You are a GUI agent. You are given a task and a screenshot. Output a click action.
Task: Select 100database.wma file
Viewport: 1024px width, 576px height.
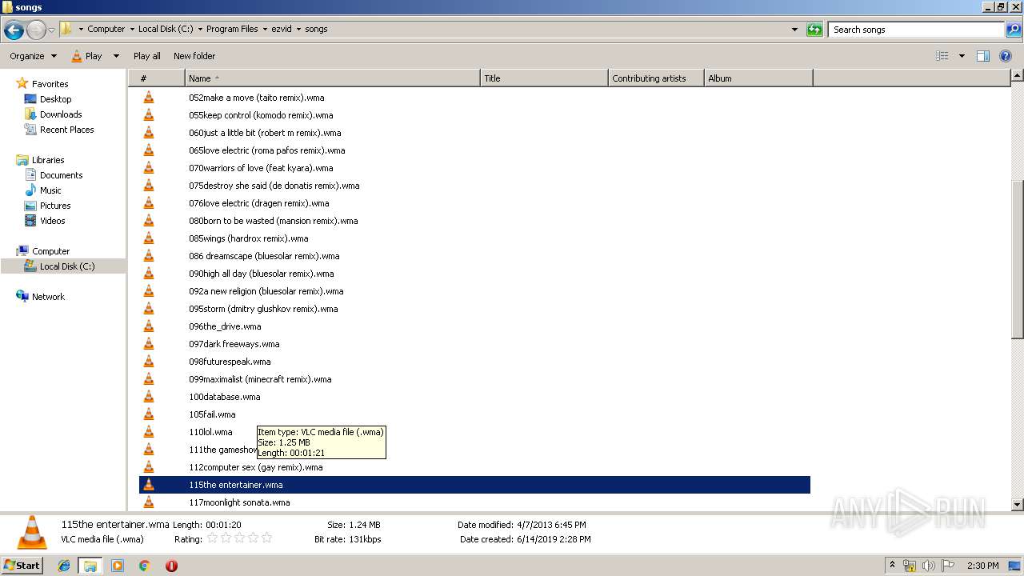click(x=224, y=397)
